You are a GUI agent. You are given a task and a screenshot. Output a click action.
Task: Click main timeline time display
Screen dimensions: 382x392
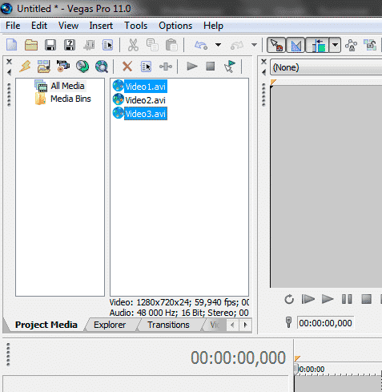click(238, 358)
